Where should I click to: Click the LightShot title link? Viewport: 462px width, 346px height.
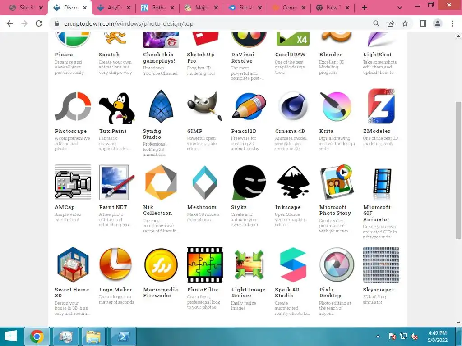(x=378, y=55)
